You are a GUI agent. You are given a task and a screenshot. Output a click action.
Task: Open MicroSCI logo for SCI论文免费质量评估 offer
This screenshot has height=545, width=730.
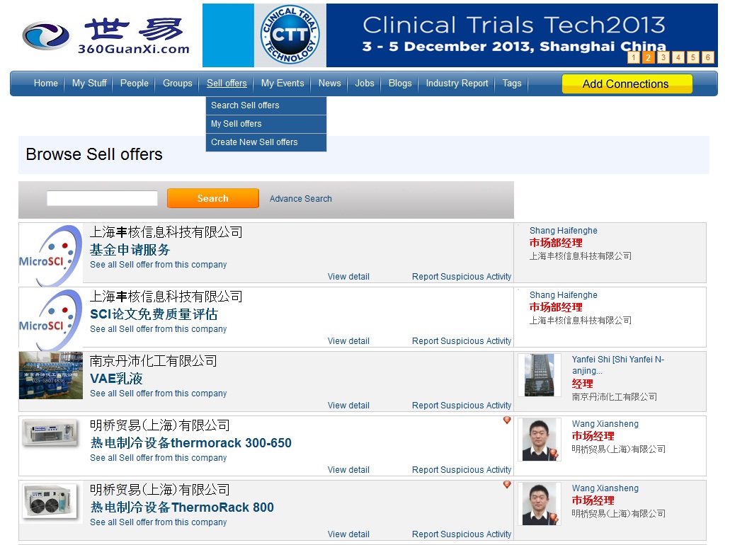pyautogui.click(x=51, y=319)
